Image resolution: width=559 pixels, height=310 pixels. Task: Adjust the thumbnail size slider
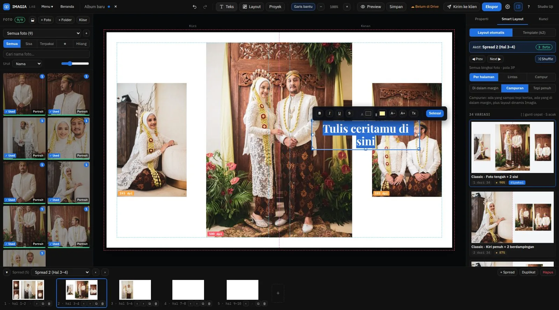click(x=75, y=63)
